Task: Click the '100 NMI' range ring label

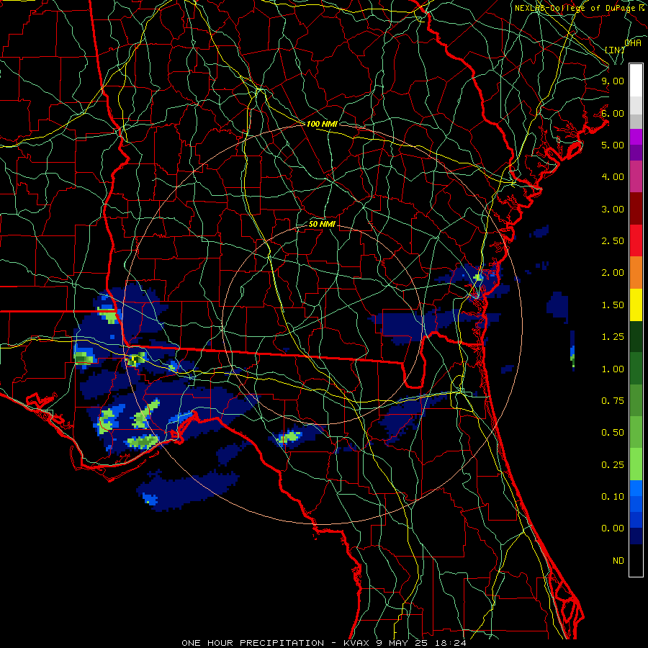Action: [x=322, y=124]
